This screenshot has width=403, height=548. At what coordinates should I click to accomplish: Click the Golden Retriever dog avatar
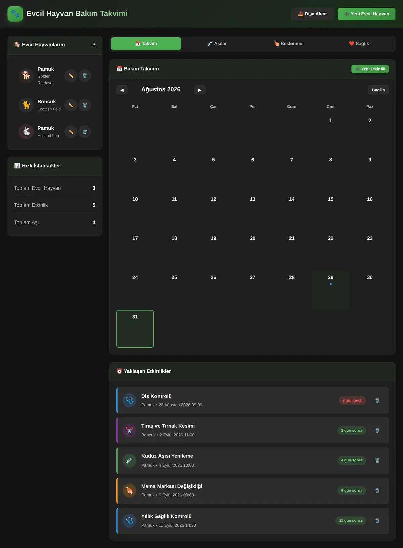[x=26, y=75]
